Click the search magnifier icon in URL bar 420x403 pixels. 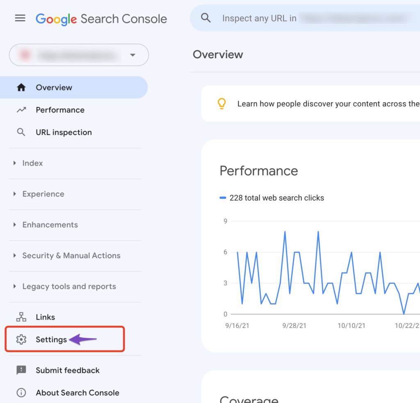(x=206, y=18)
